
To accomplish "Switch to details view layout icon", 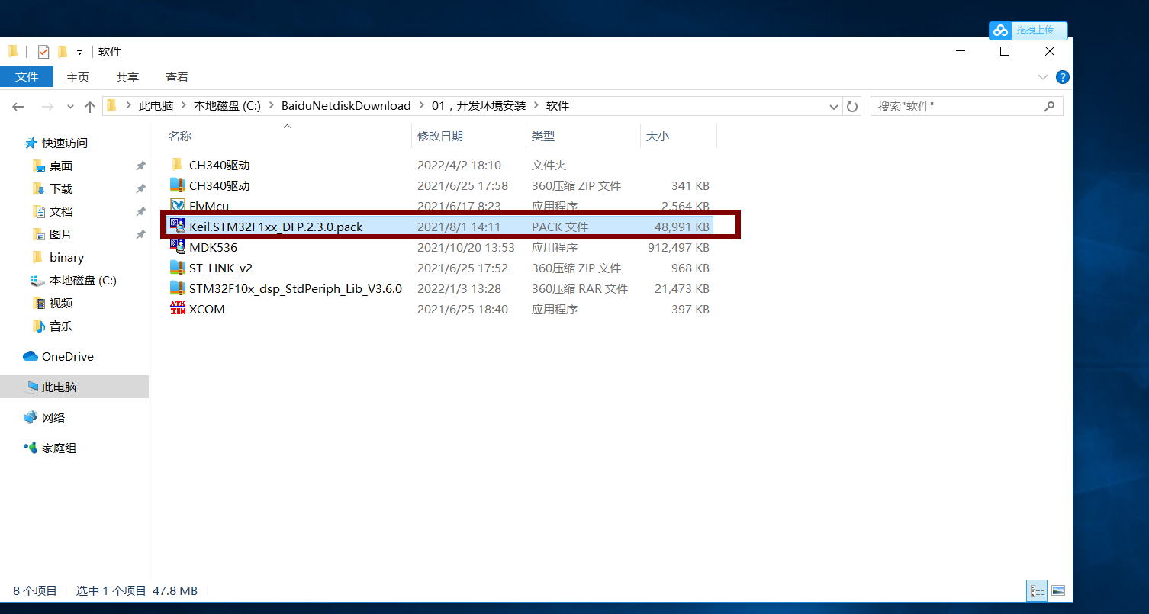I will point(1037,590).
